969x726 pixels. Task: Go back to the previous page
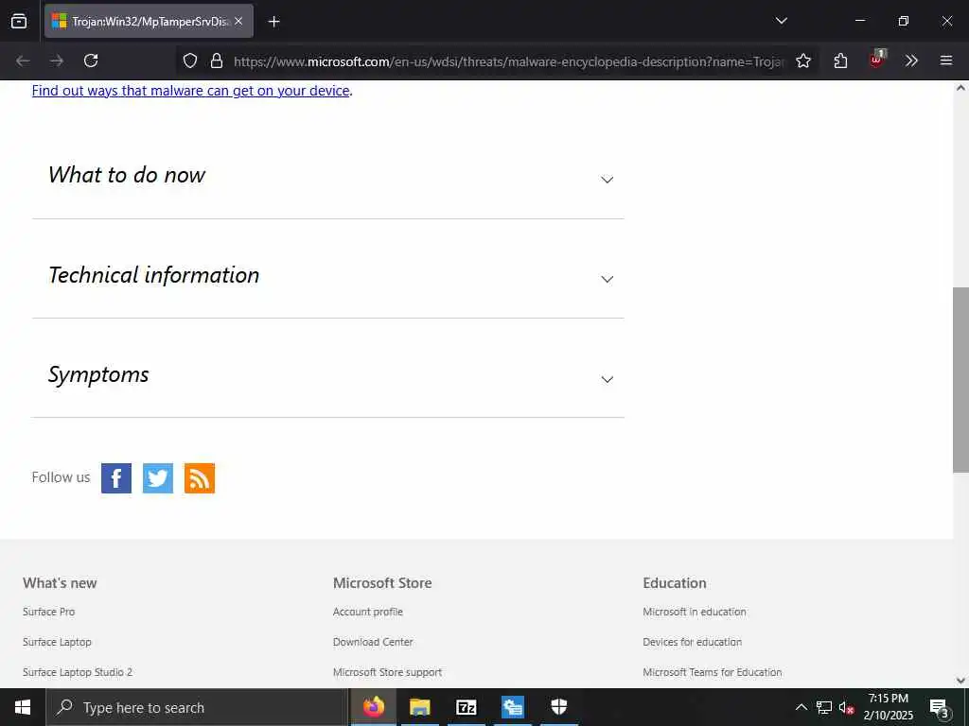tap(23, 60)
